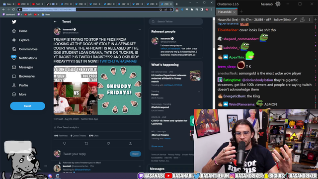This screenshot has height=179, width=318.
Task: Open Explore in Twitter sidebar
Action: click(20, 40)
